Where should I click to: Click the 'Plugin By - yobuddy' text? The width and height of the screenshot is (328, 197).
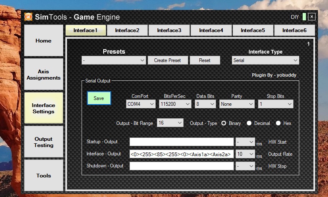pyautogui.click(x=274, y=75)
